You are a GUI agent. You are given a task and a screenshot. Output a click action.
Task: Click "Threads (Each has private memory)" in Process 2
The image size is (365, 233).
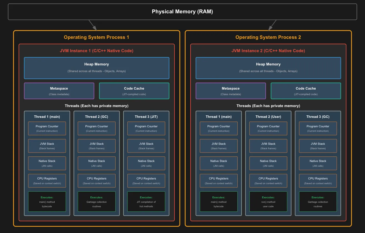[x=268, y=106]
